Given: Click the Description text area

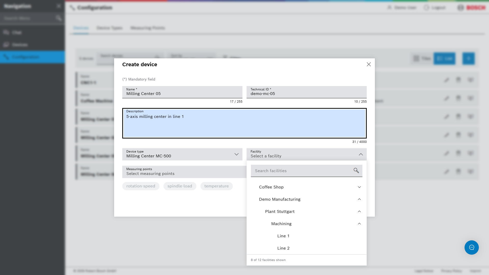Looking at the screenshot, I should 244,123.
